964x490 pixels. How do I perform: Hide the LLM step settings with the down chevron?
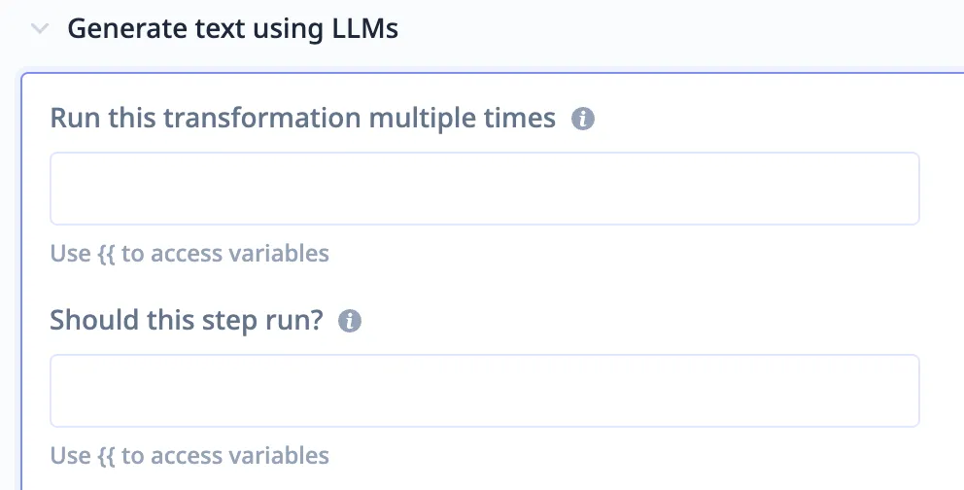(x=39, y=29)
